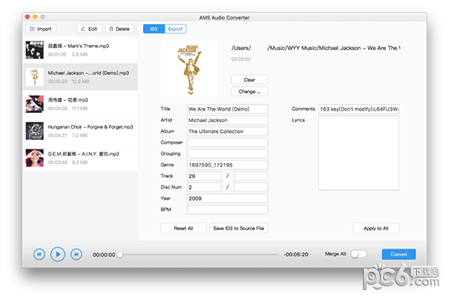Click the Album input field
The height and width of the screenshot is (299, 449).
(x=227, y=132)
